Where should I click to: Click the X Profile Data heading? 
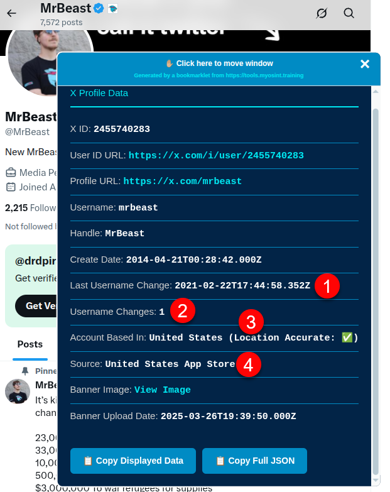coord(99,93)
